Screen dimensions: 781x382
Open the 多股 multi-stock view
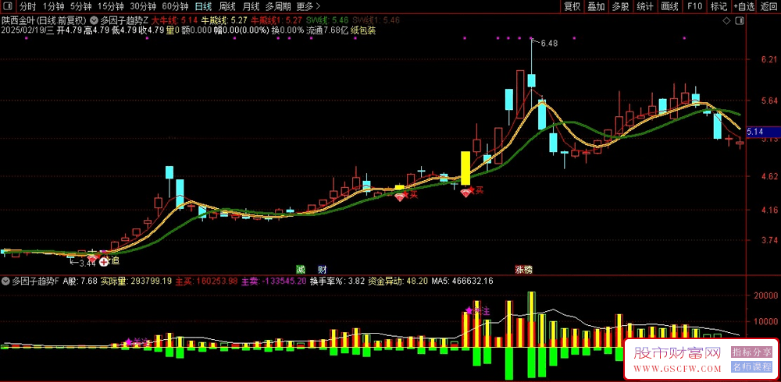point(621,6)
